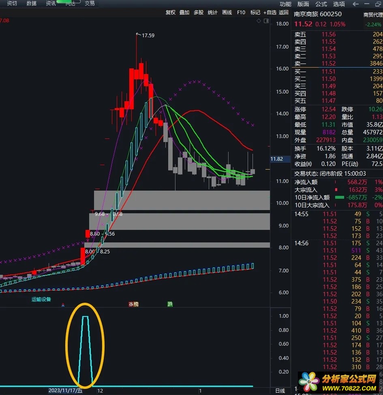Click 返回 to go back
This screenshot has height=395, width=383.
point(283,12)
